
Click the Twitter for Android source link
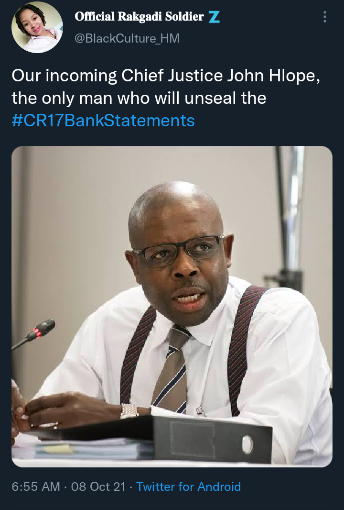tap(188, 487)
